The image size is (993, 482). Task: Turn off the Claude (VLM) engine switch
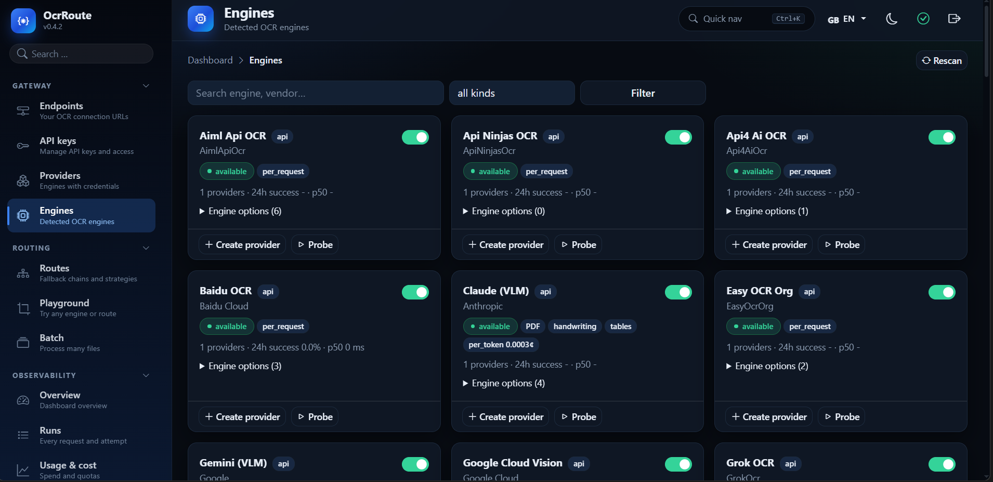pyautogui.click(x=678, y=292)
